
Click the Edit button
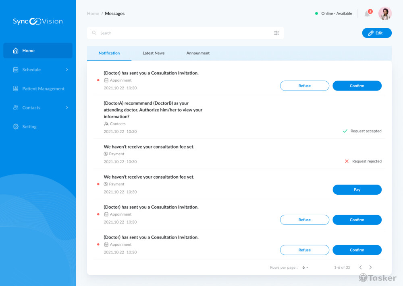point(377,33)
